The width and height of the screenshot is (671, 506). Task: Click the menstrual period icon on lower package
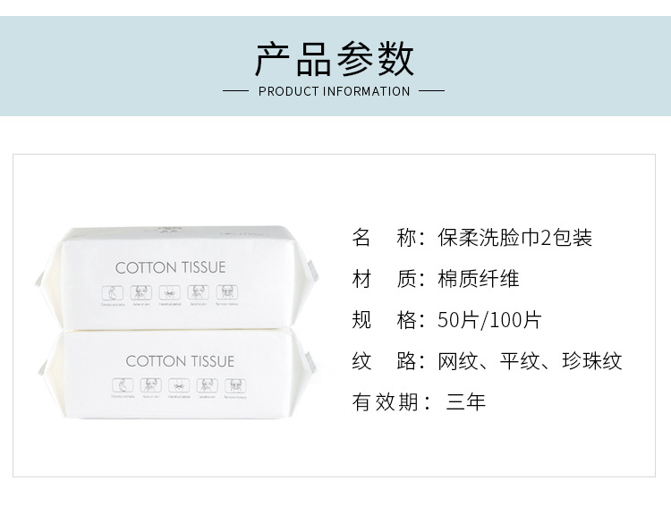click(178, 386)
